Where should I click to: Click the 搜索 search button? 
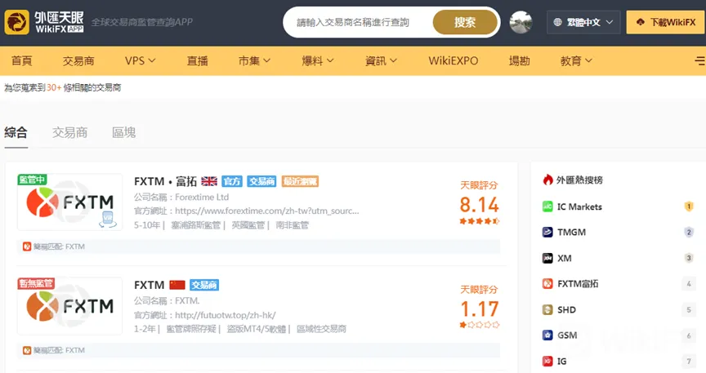[x=465, y=22]
